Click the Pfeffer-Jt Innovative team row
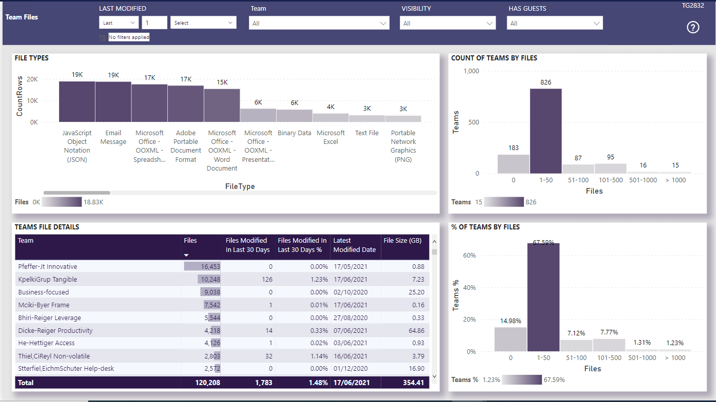Screen dimensions: 716x402 [x=222, y=266]
